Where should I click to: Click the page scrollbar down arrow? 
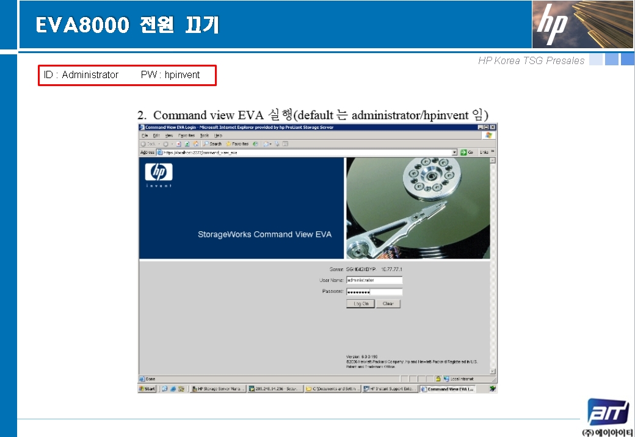[x=493, y=371]
